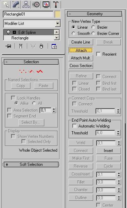This screenshot has height=208, width=127.
Task: Collapse the Geometry rollout
Action: pos(94,14)
